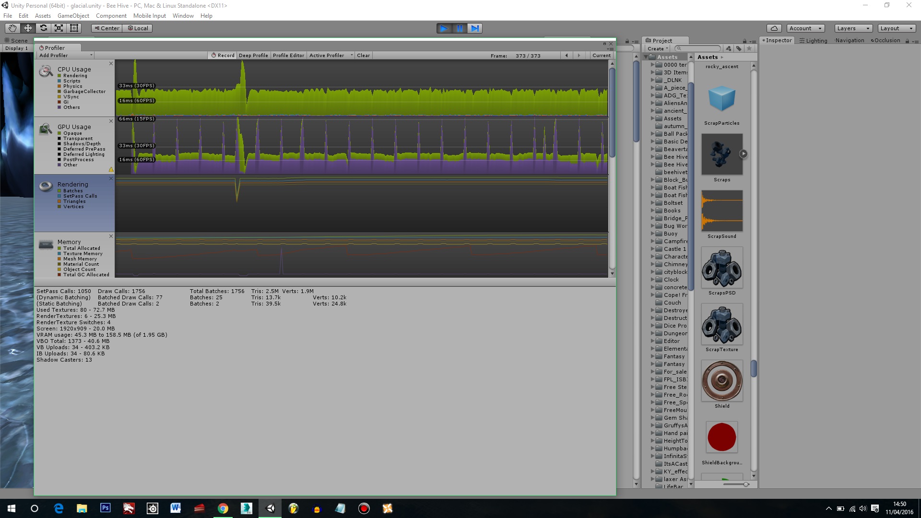Select the Hand tool in the toolbar
Screen dimensions: 921x518
(12, 28)
